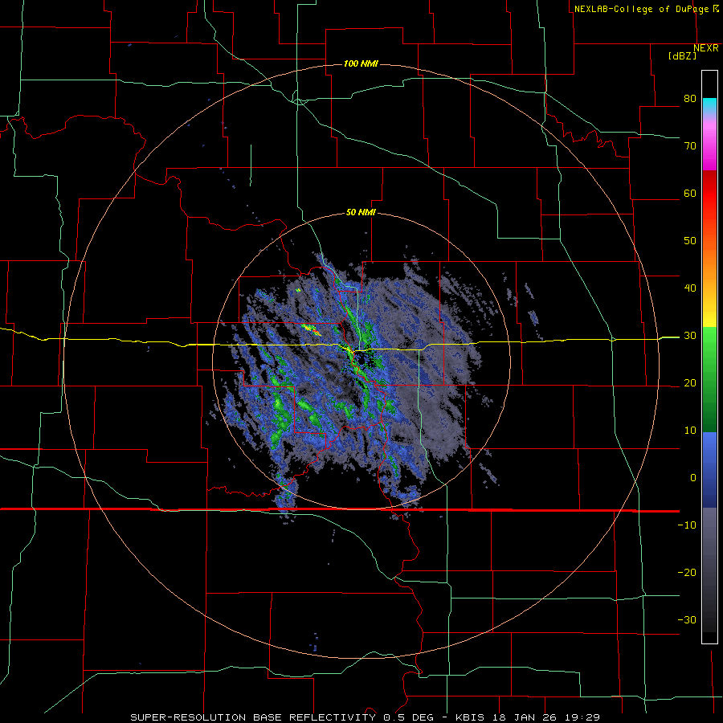This screenshot has width=723, height=723.
Task: Click the 60 dBZ scale value
Action: [690, 194]
